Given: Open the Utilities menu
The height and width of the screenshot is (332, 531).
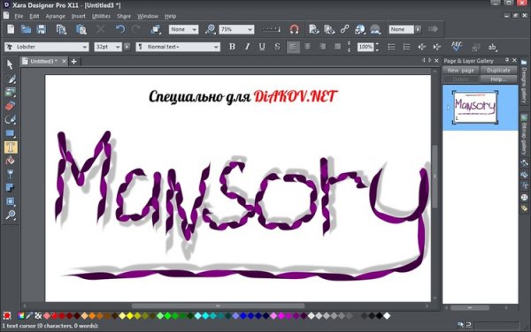Looking at the screenshot, I should tap(101, 16).
